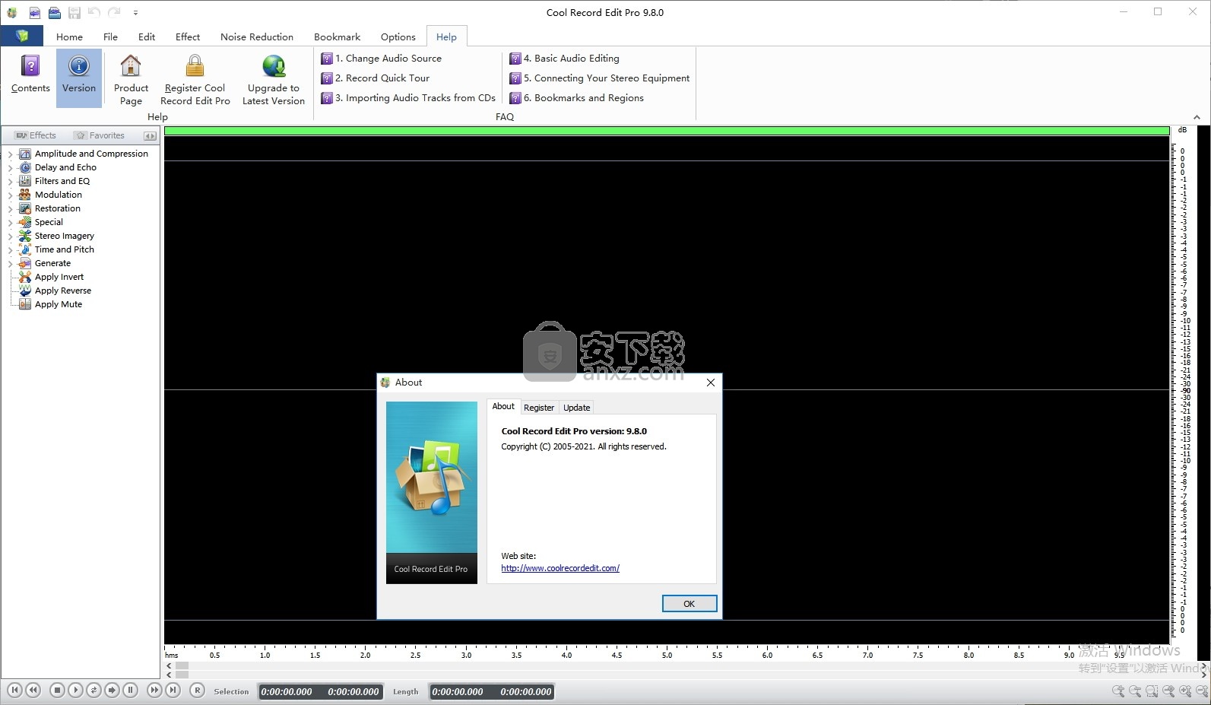Select Apply Mute effect
This screenshot has width=1211, height=705.
[x=58, y=304]
